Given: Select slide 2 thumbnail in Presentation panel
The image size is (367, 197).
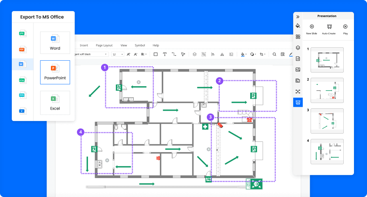Looking at the screenshot, I should coord(327,90).
